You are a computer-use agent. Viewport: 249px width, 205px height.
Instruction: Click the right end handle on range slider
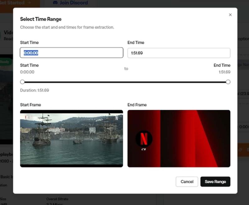228,82
